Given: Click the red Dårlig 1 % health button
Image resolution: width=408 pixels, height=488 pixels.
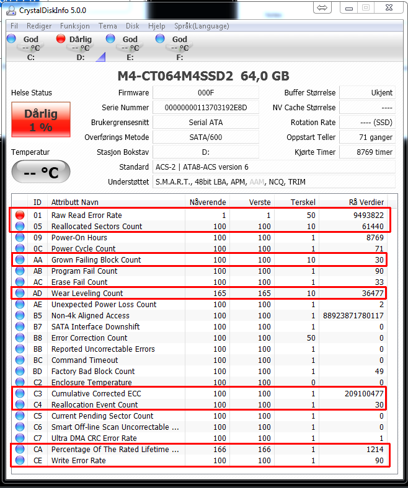Looking at the screenshot, I should (x=41, y=120).
